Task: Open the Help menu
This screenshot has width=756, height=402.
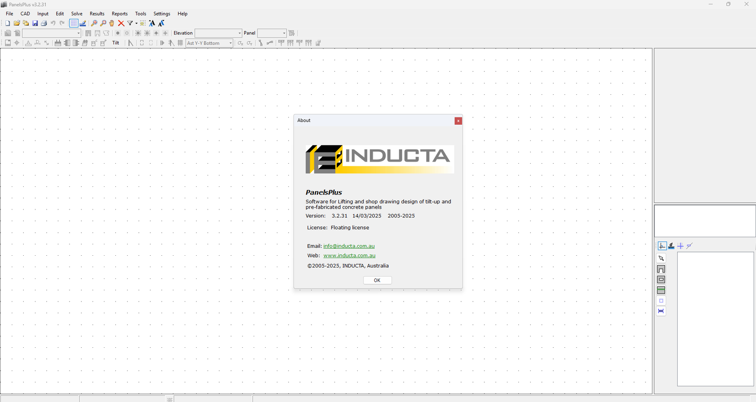Action: click(183, 14)
